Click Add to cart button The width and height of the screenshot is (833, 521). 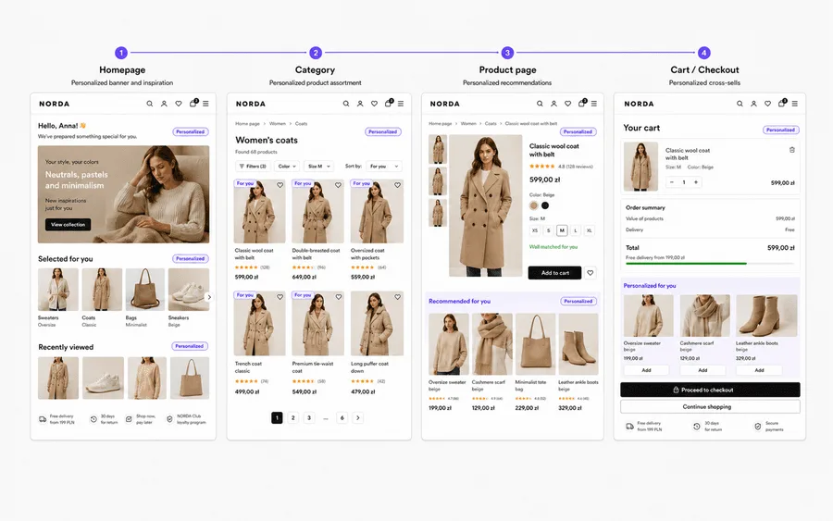point(554,273)
